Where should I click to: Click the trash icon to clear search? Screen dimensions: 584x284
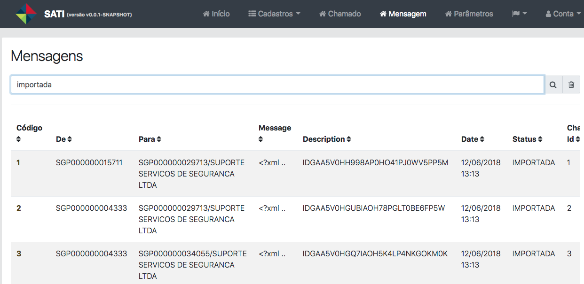tap(571, 85)
